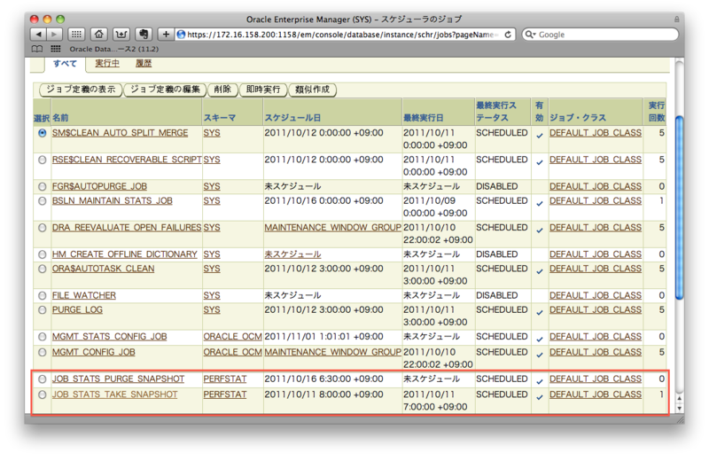
Task: Sort by the 最終実行日 column header
Action: coord(424,118)
